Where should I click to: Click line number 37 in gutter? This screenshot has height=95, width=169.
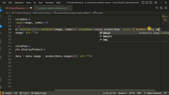(x=10, y=56)
